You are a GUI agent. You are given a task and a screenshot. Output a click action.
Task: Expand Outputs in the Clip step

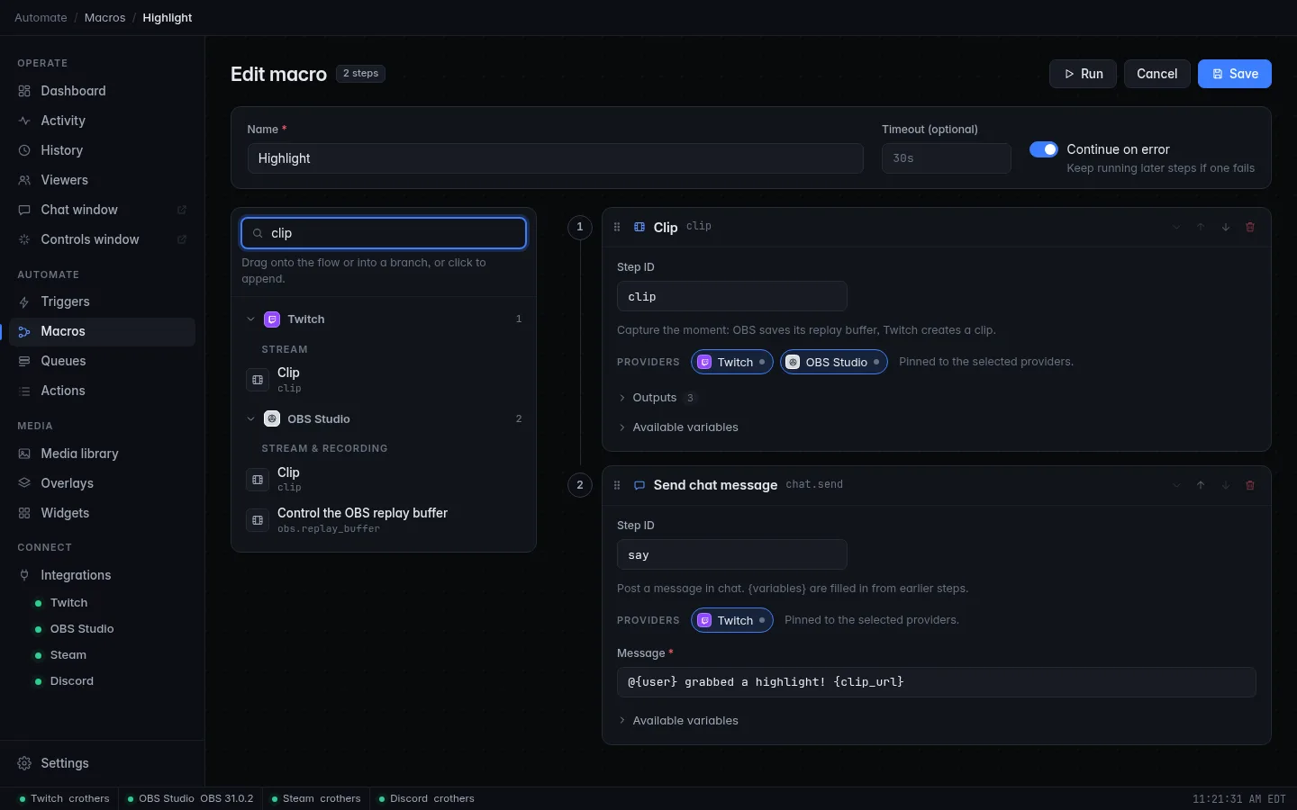[657, 398]
